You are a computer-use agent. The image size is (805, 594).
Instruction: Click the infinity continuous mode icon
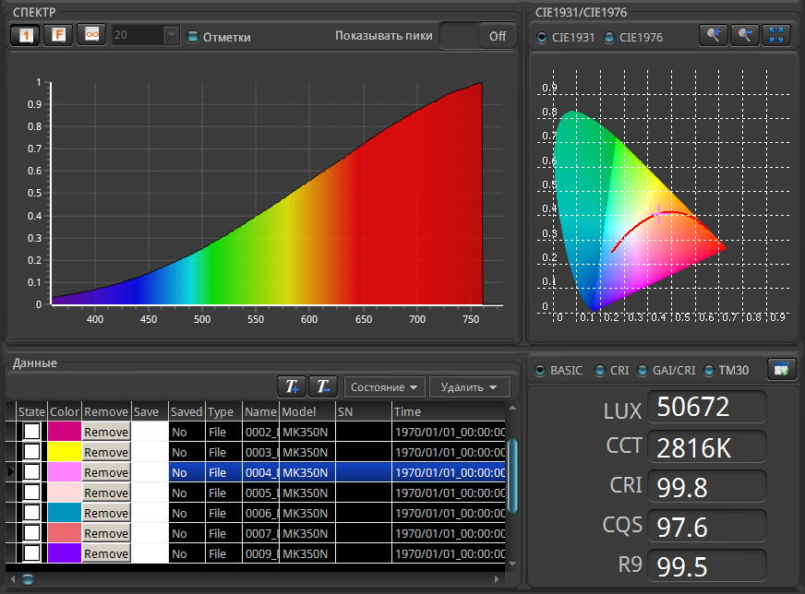[91, 35]
